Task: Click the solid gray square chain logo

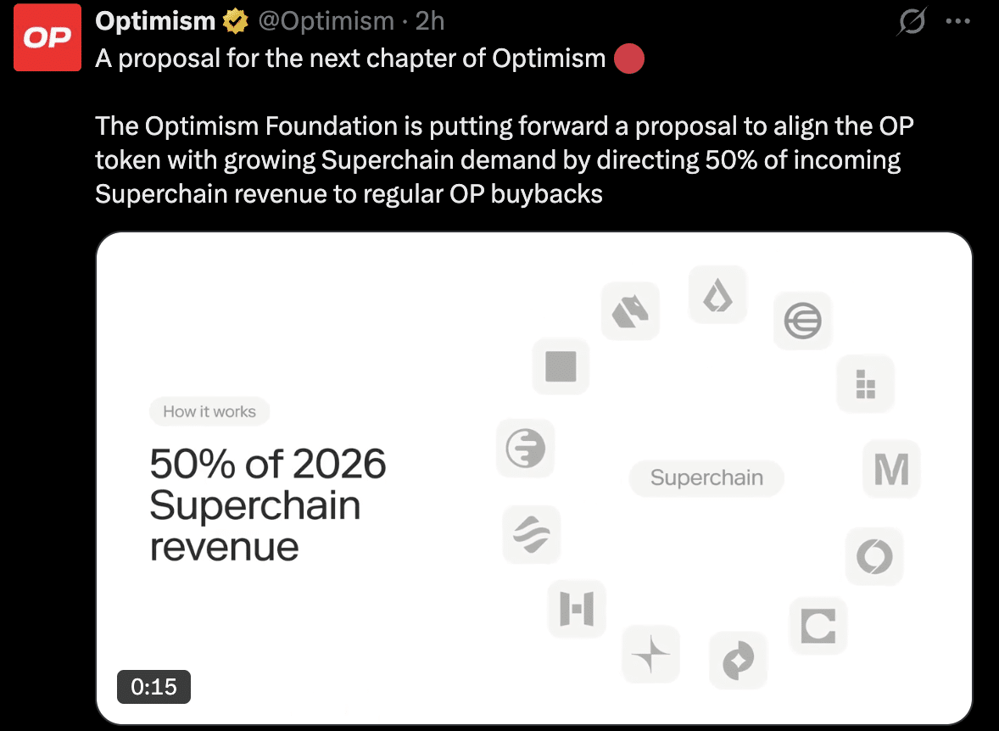Action: click(560, 366)
